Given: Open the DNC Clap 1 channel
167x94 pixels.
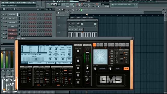Looking at the screenshot, I should [x=12, y=19].
